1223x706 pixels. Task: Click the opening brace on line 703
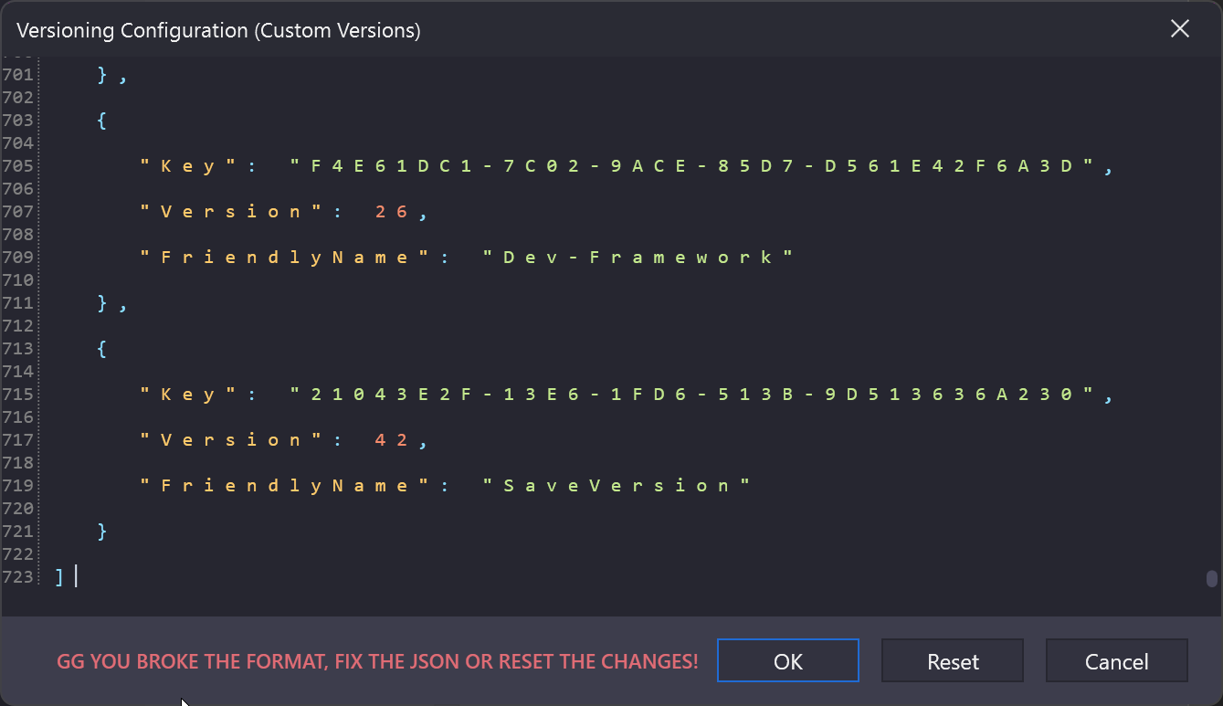pyautogui.click(x=101, y=120)
